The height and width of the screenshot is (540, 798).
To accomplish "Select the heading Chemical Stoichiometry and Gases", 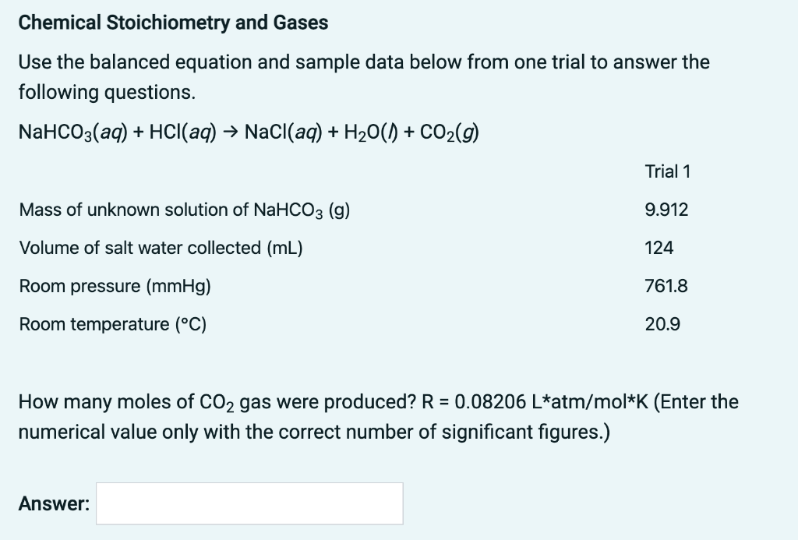I will (x=173, y=23).
